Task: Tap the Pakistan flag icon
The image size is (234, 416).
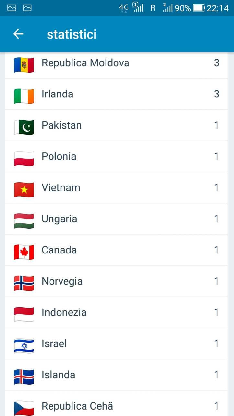Action: click(24, 127)
